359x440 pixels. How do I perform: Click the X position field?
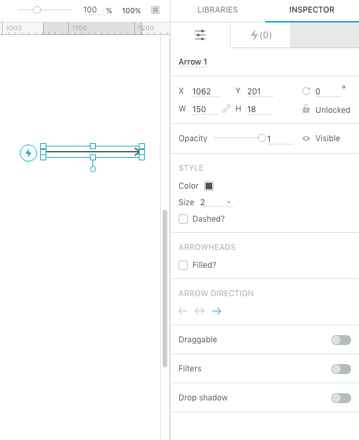(x=206, y=92)
